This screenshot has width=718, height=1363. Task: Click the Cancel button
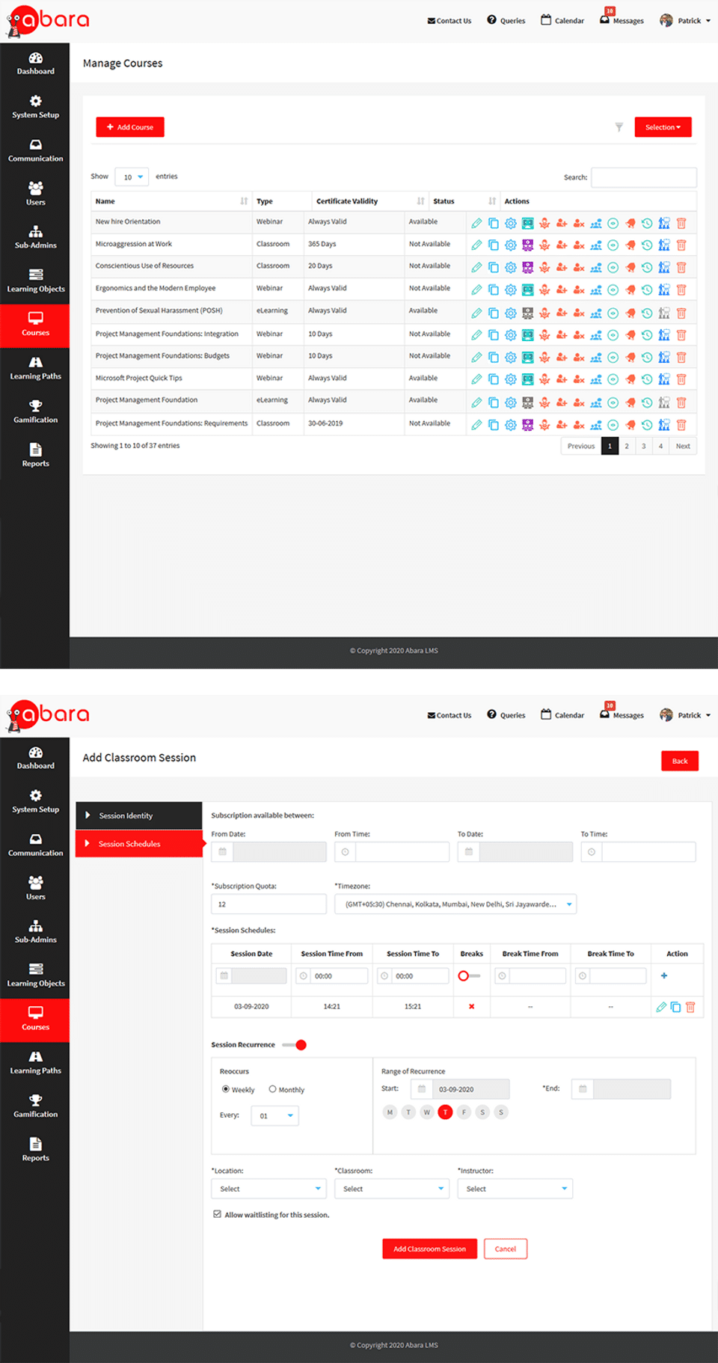(x=506, y=1249)
